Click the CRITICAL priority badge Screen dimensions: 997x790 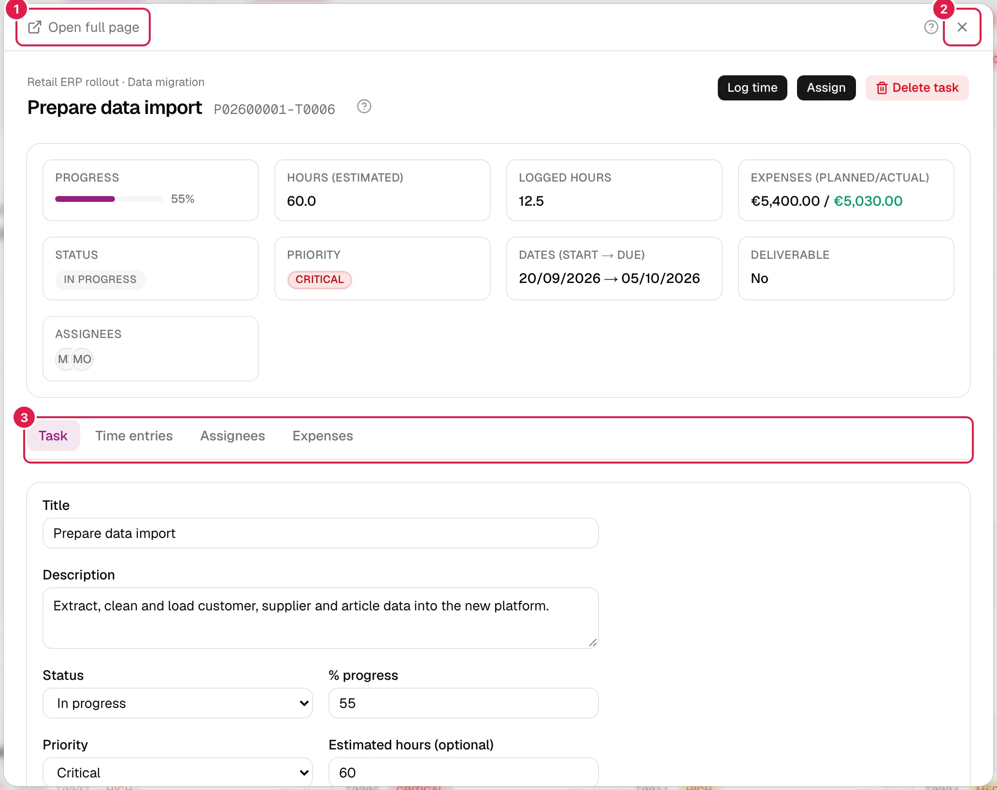click(x=319, y=280)
